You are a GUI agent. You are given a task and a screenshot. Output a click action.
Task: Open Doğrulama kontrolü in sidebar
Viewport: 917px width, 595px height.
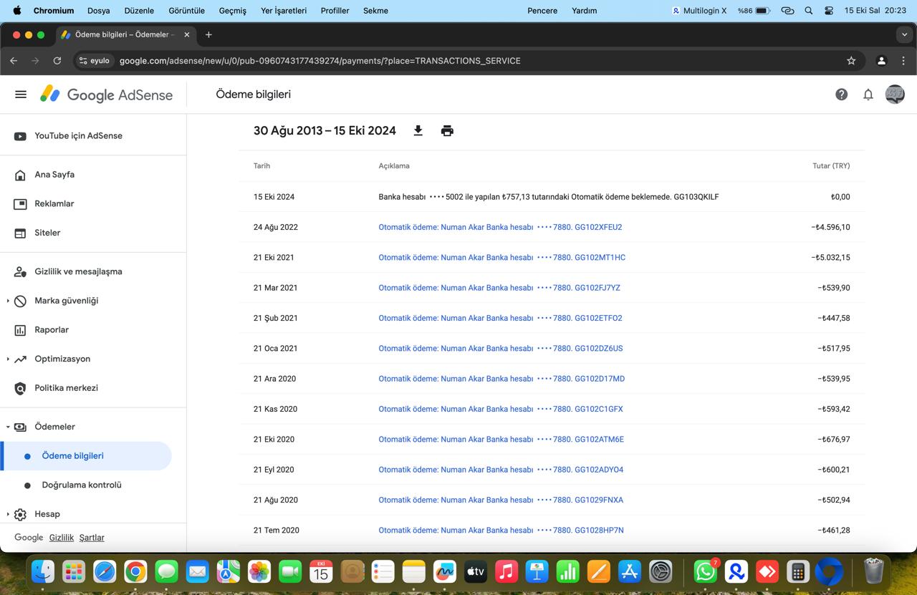coord(82,485)
